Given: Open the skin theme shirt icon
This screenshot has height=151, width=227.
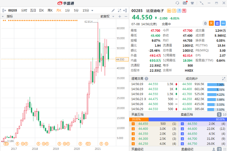Looking at the screenshot, I should click(192, 3).
